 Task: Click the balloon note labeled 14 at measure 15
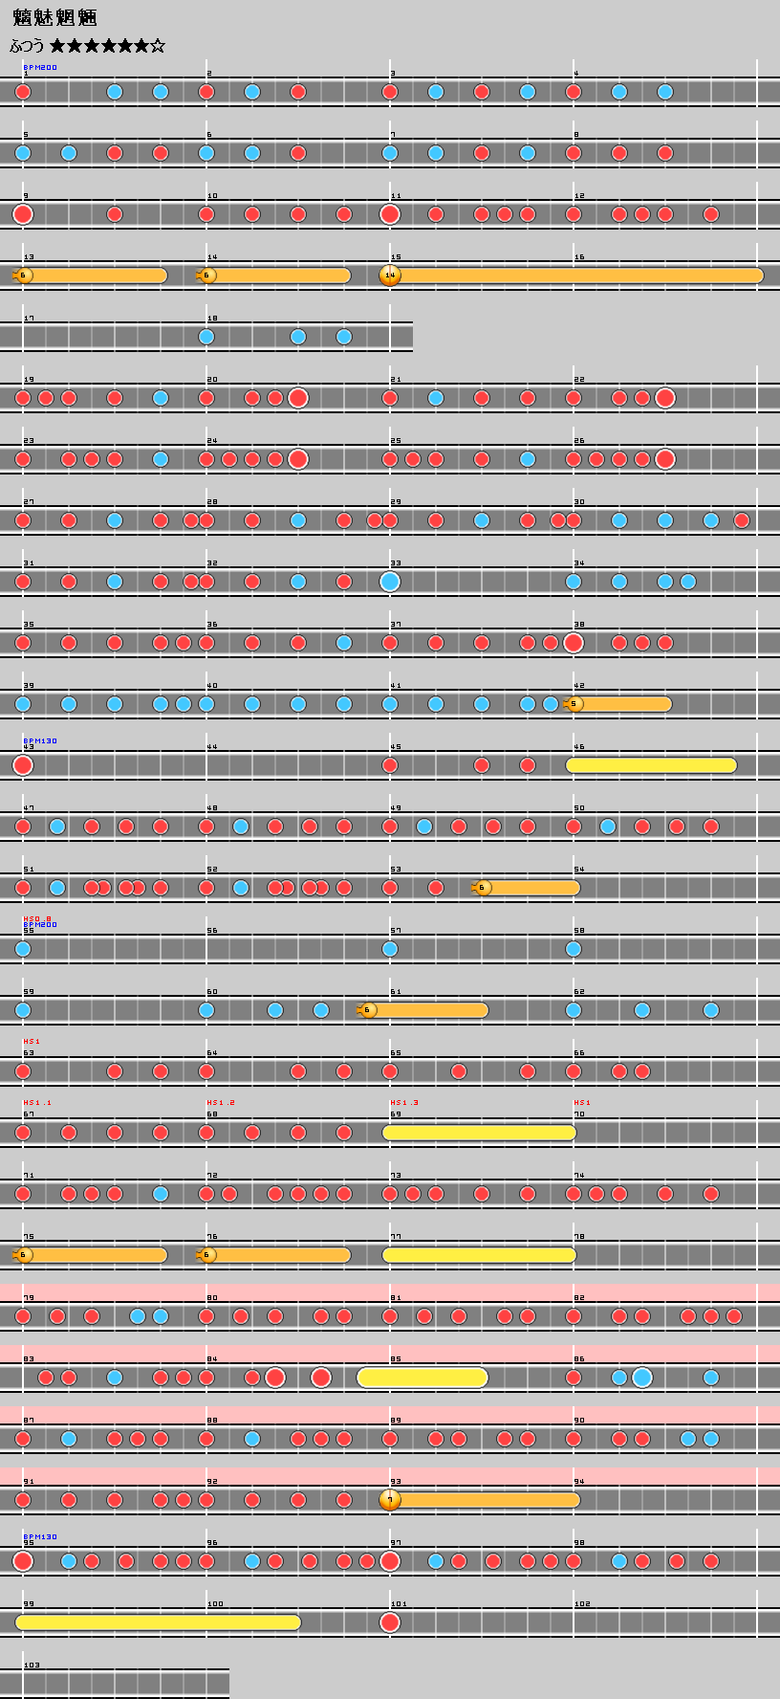389,276
